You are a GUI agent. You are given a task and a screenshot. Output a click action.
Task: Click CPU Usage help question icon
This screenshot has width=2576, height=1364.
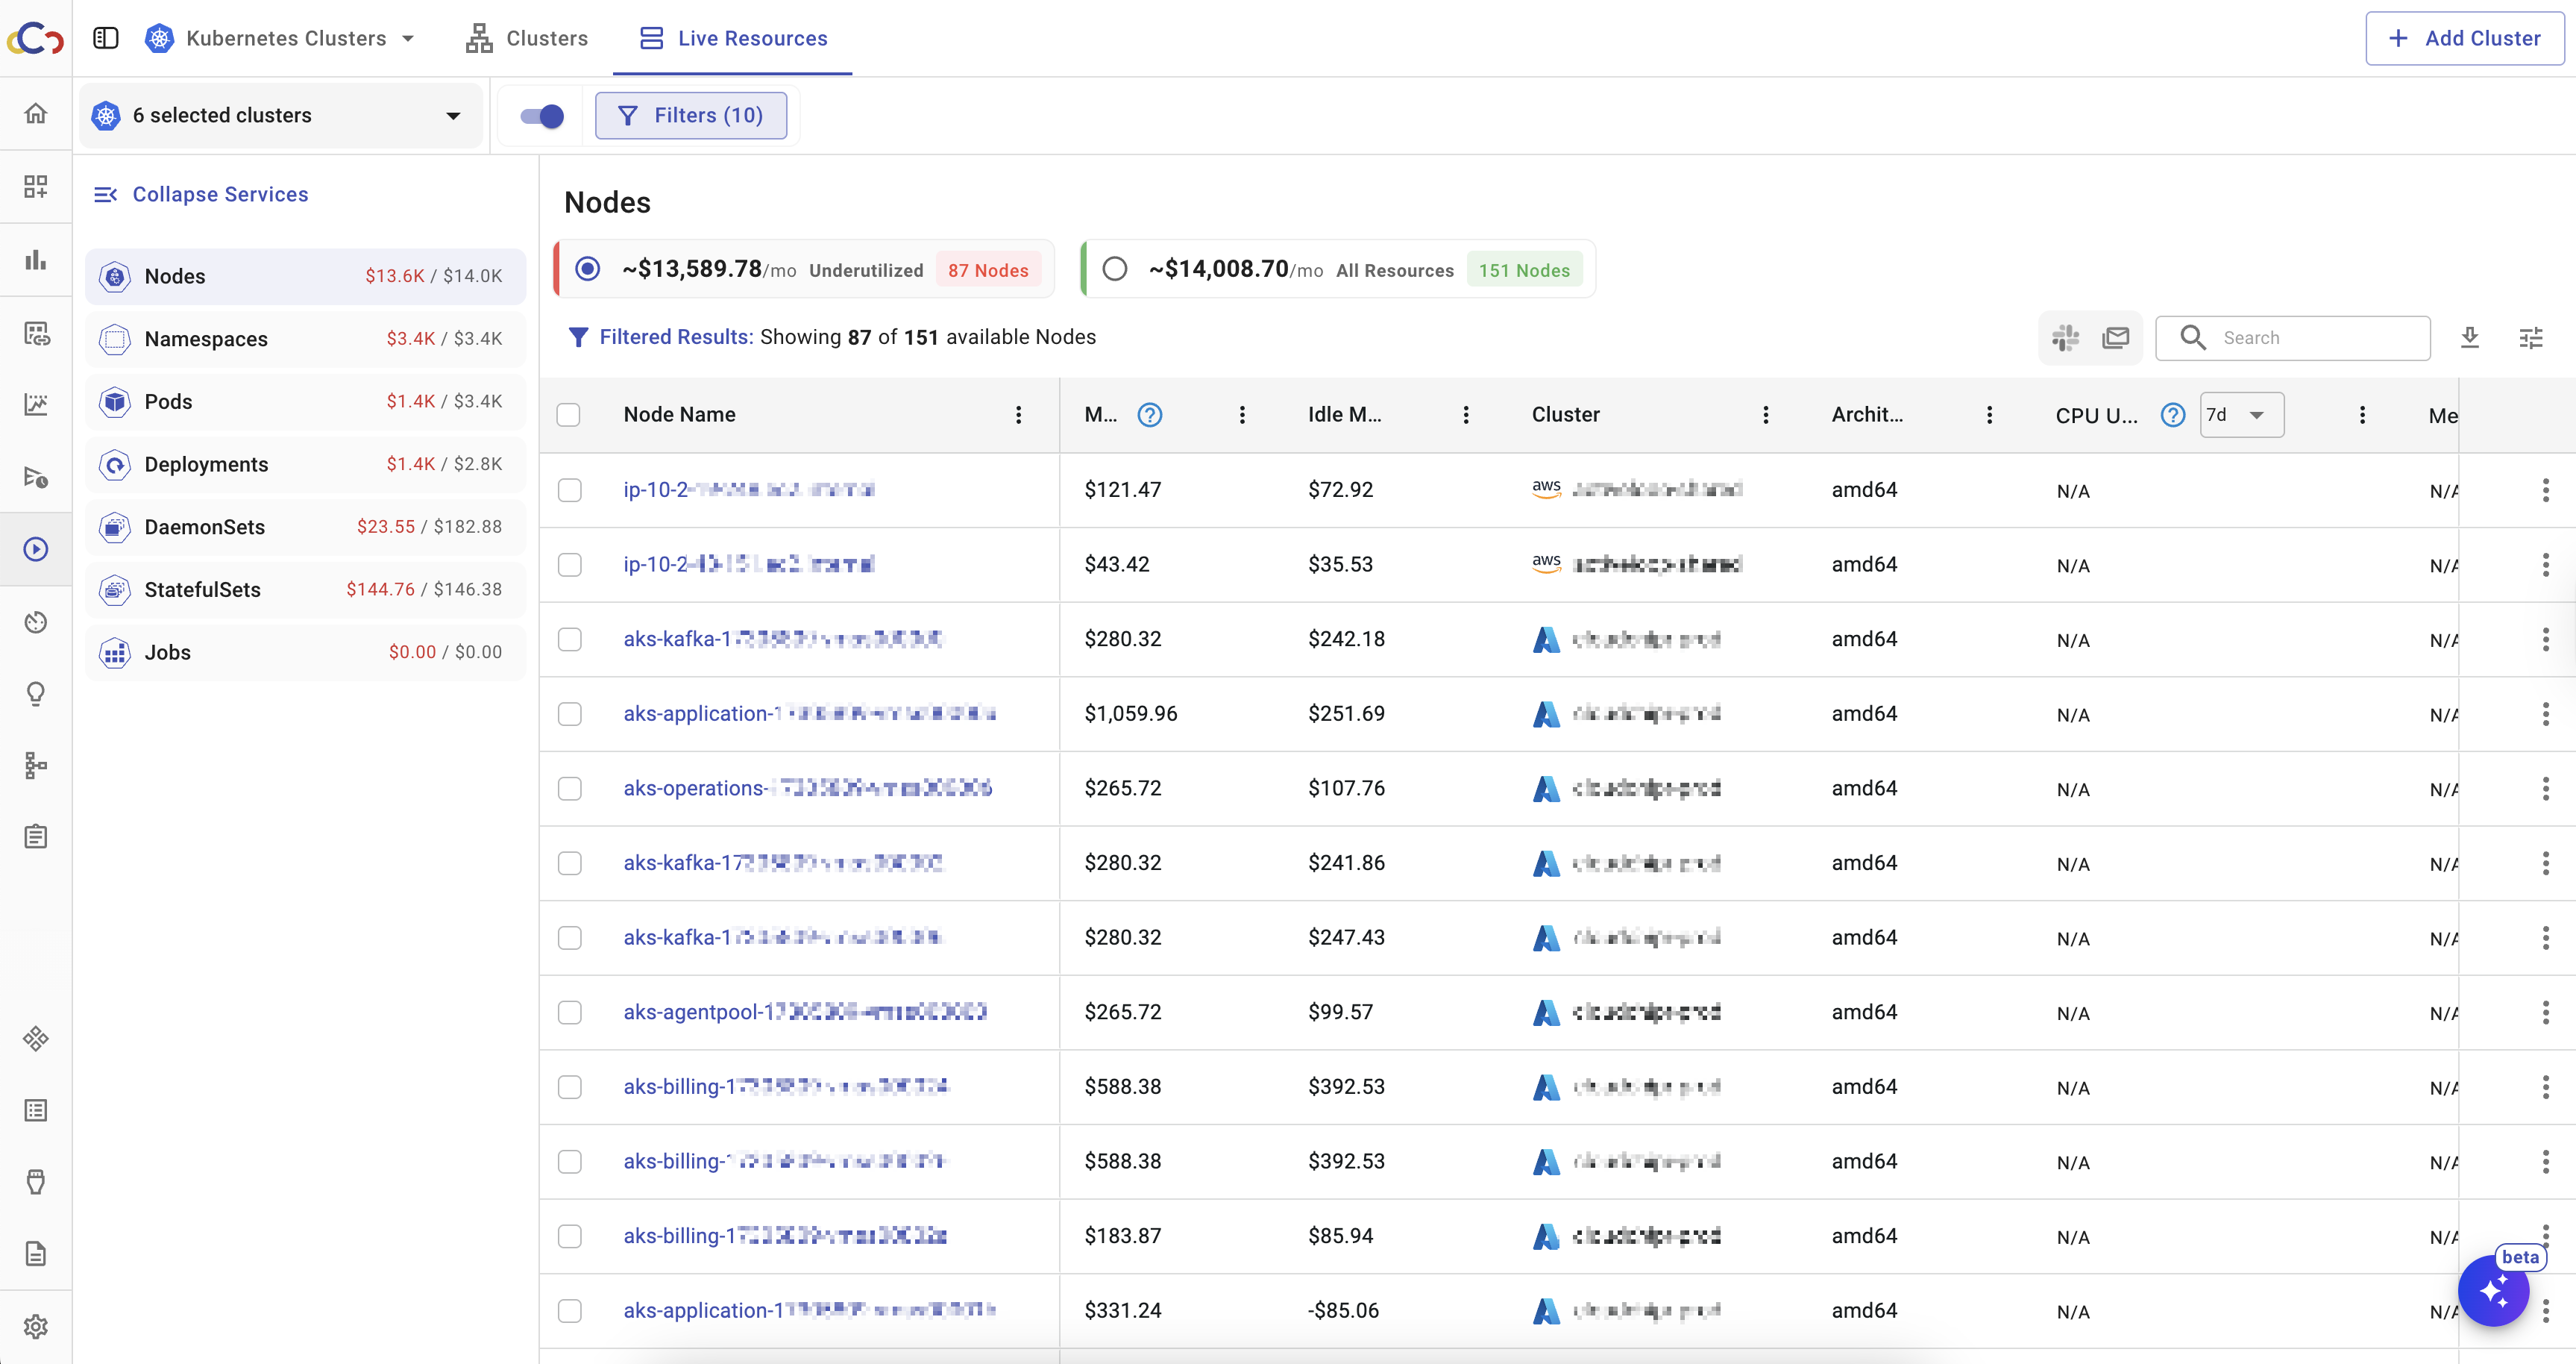point(2172,416)
